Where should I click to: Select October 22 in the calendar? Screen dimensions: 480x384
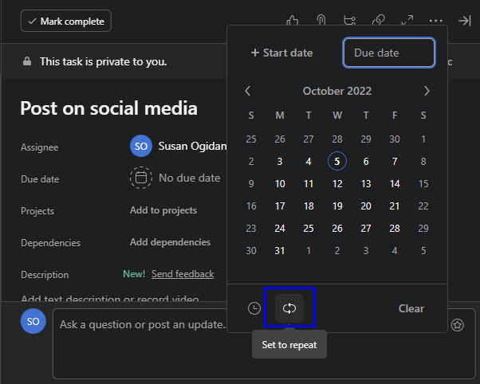[x=423, y=206]
